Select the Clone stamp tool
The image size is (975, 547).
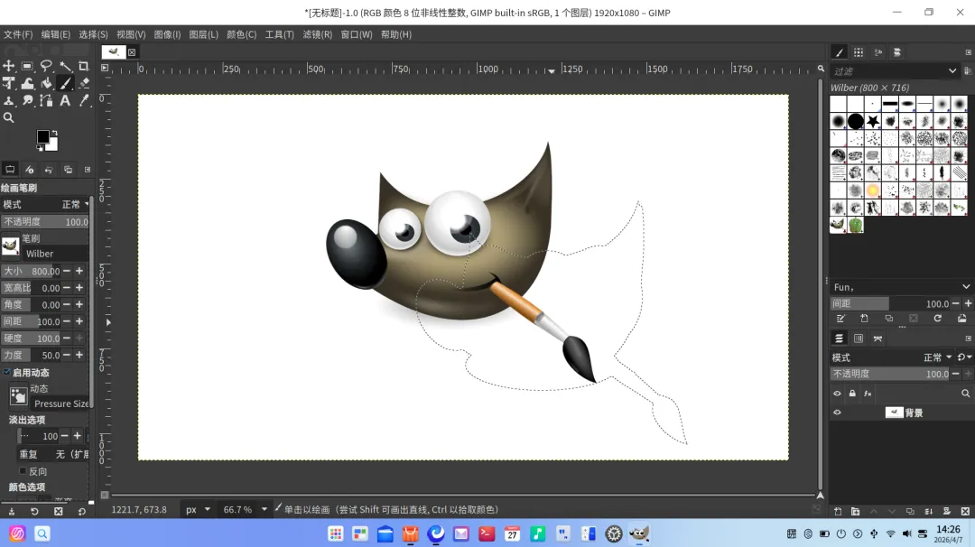coord(9,100)
